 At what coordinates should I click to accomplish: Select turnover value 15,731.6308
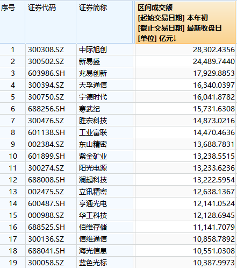point(214,109)
